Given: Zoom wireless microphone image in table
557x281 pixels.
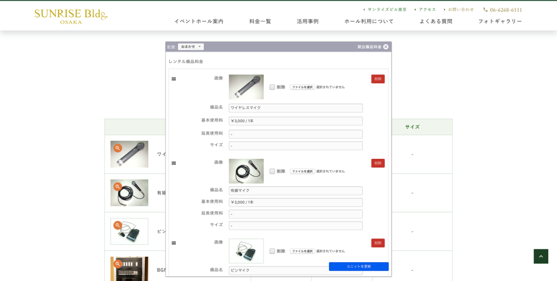Looking at the screenshot, I should tap(117, 148).
